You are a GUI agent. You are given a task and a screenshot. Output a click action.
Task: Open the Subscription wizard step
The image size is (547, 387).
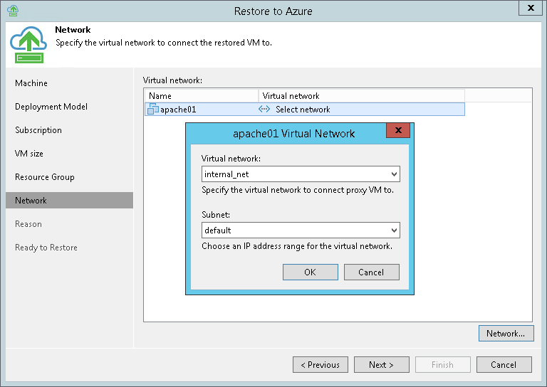[38, 130]
